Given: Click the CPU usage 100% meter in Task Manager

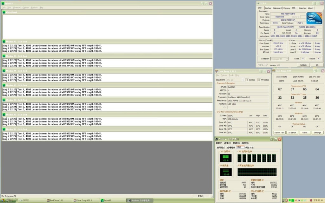Looking at the screenshot, I should [226, 158].
